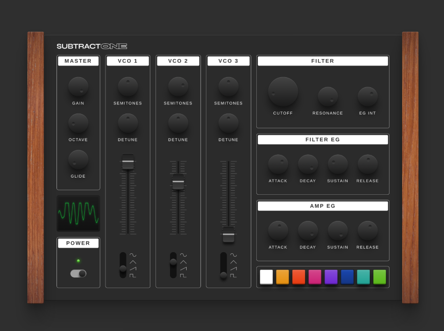444x331 pixels.
Task: Pick the sawtooth waveform icon for VCO 3
Action: [233, 269]
